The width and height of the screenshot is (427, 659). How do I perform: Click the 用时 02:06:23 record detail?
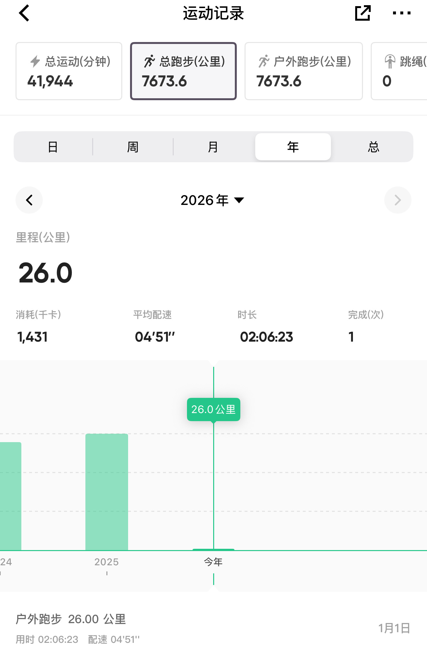pyautogui.click(x=47, y=639)
